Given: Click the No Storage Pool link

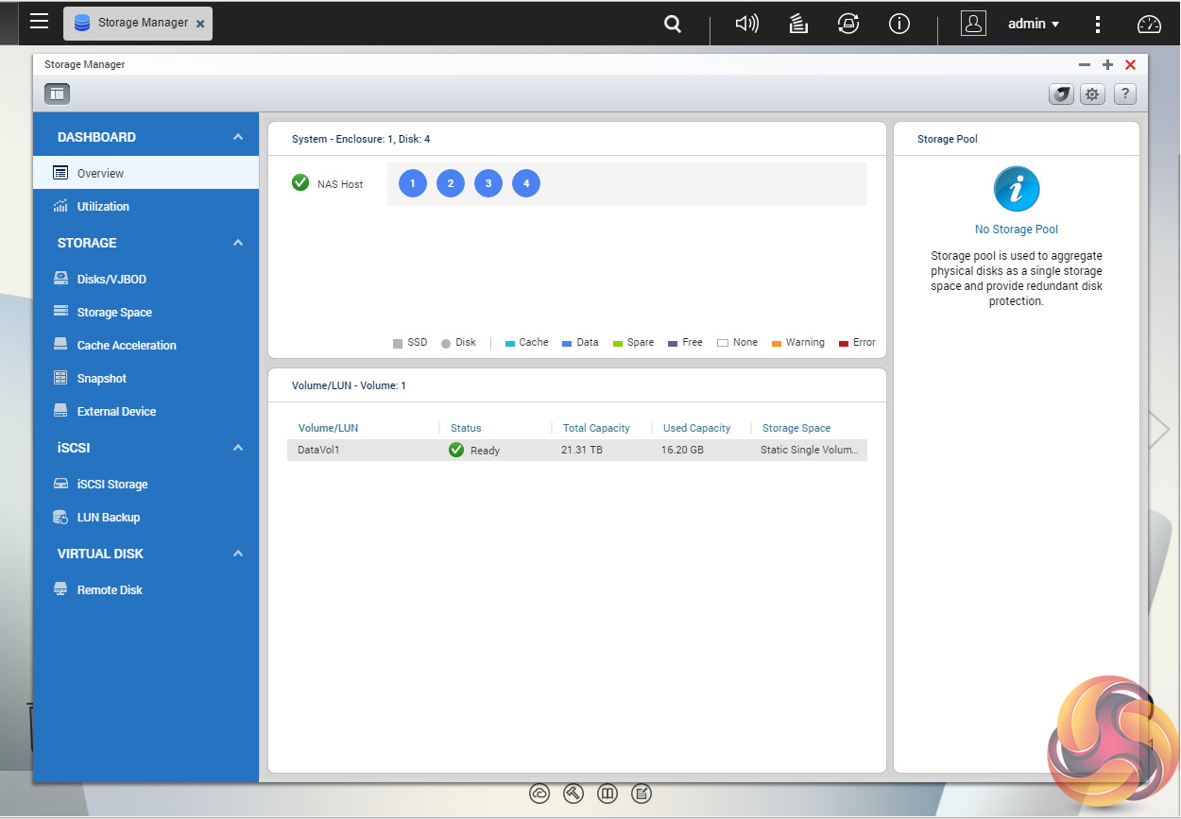Looking at the screenshot, I should tap(1017, 230).
